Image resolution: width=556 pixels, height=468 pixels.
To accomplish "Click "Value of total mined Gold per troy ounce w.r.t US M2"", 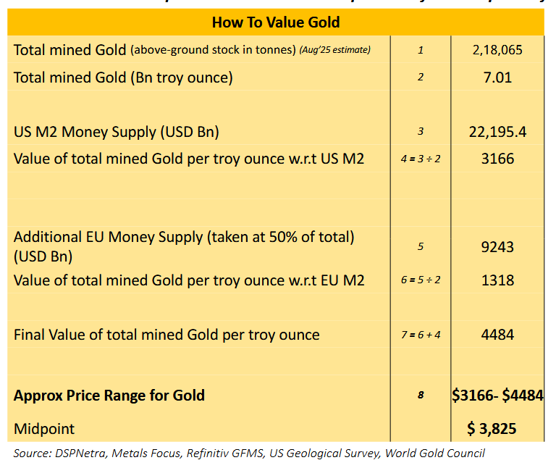I will [189, 159].
